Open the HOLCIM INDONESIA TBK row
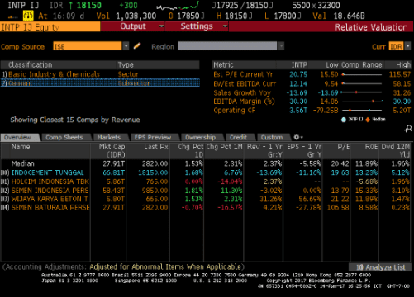 [x=206, y=181]
